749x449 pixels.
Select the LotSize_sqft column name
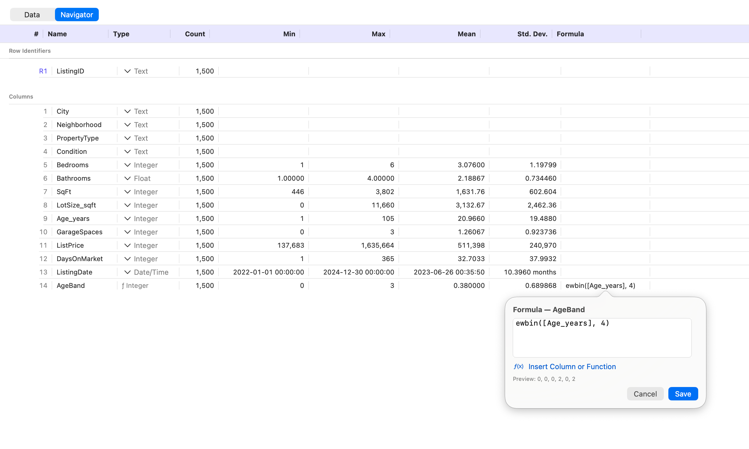76,205
